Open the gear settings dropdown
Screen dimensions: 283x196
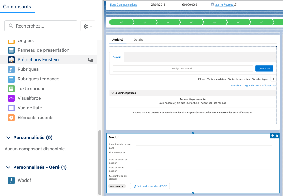pyautogui.click(x=87, y=26)
